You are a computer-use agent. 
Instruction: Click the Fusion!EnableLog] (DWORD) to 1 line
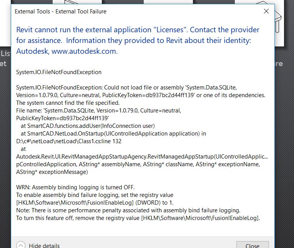point(95,203)
